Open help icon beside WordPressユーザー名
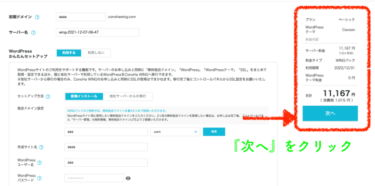Screen dimensions: 375x186 [x=40, y=163]
